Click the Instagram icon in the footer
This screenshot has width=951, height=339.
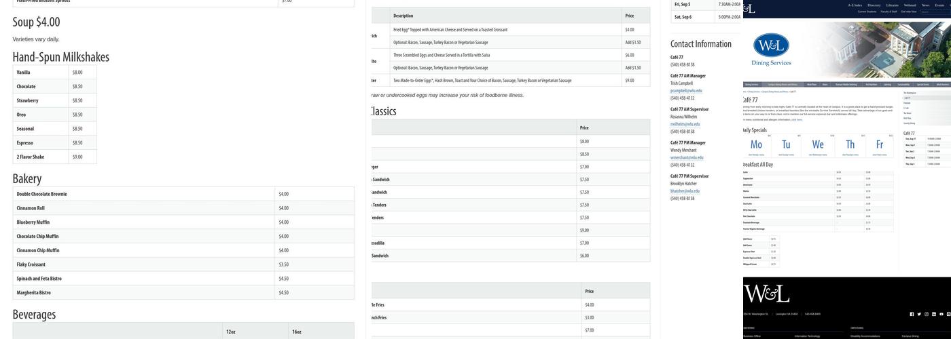(927, 314)
